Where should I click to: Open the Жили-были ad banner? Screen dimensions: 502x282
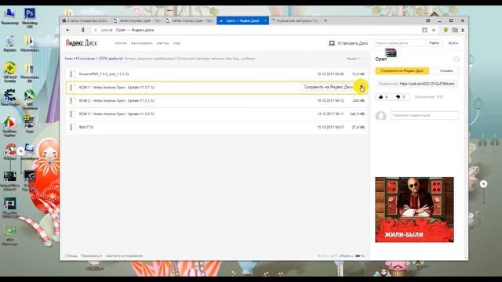click(x=414, y=210)
